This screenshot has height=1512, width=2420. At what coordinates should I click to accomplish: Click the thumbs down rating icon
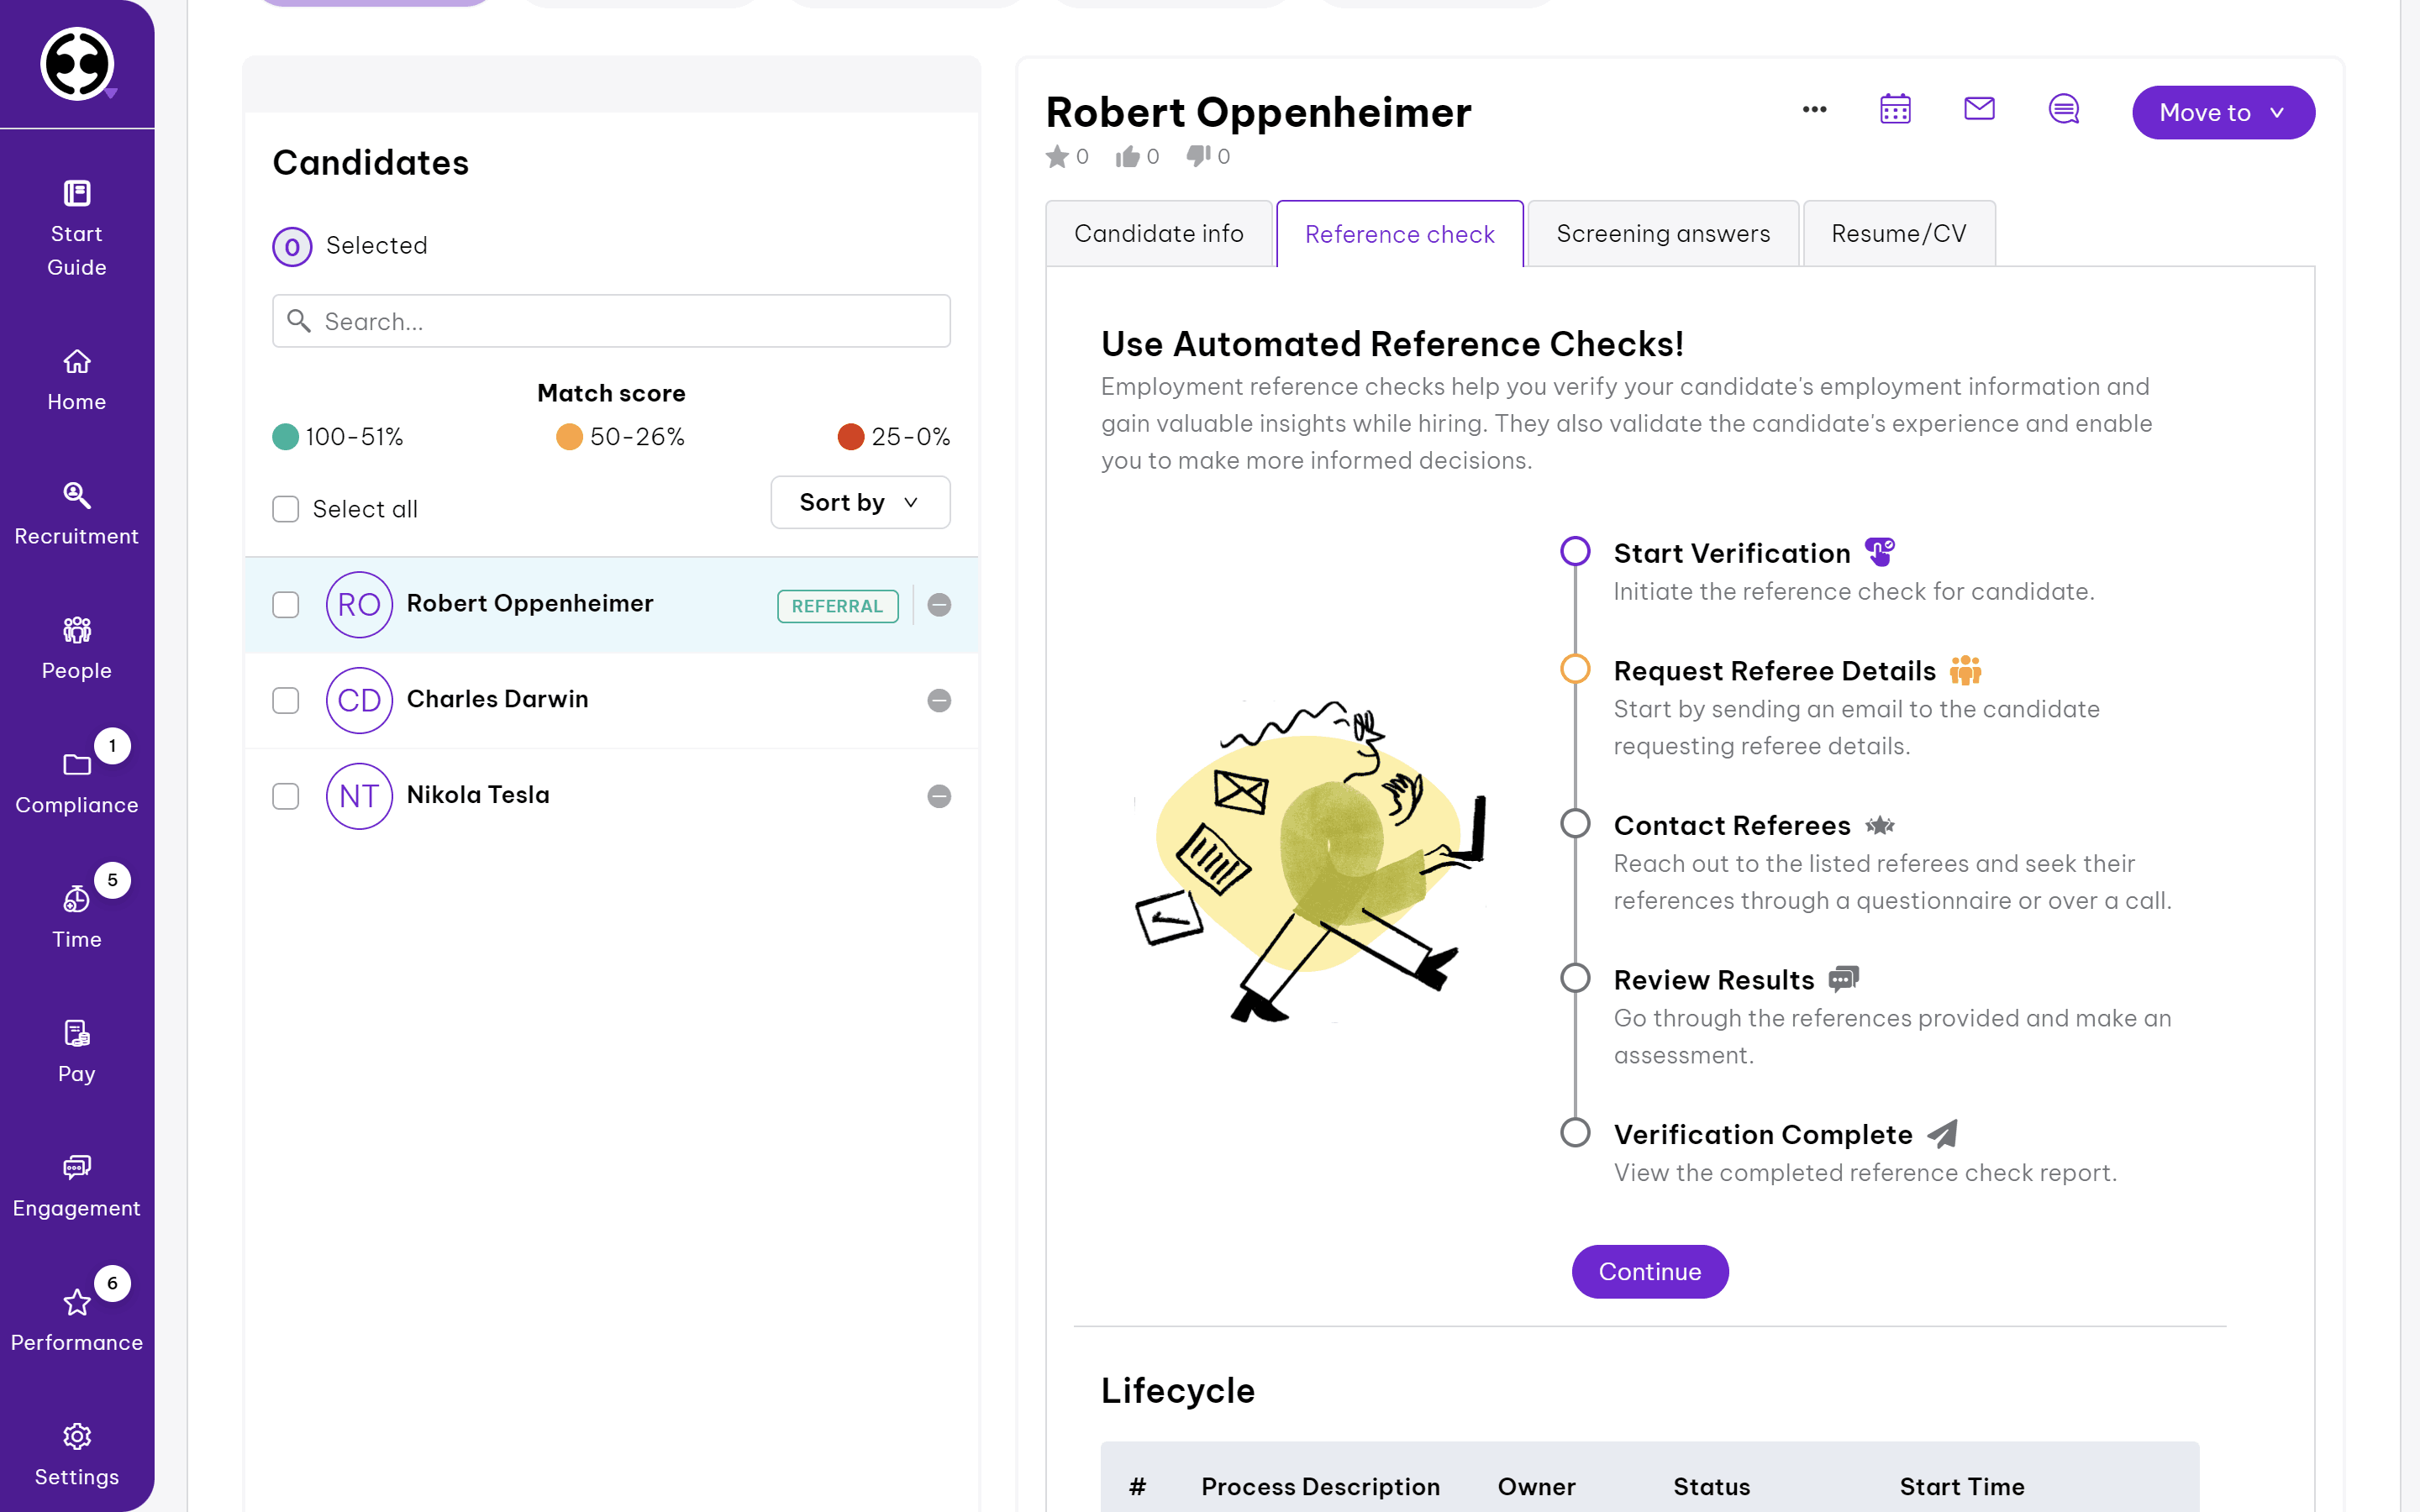1198,156
